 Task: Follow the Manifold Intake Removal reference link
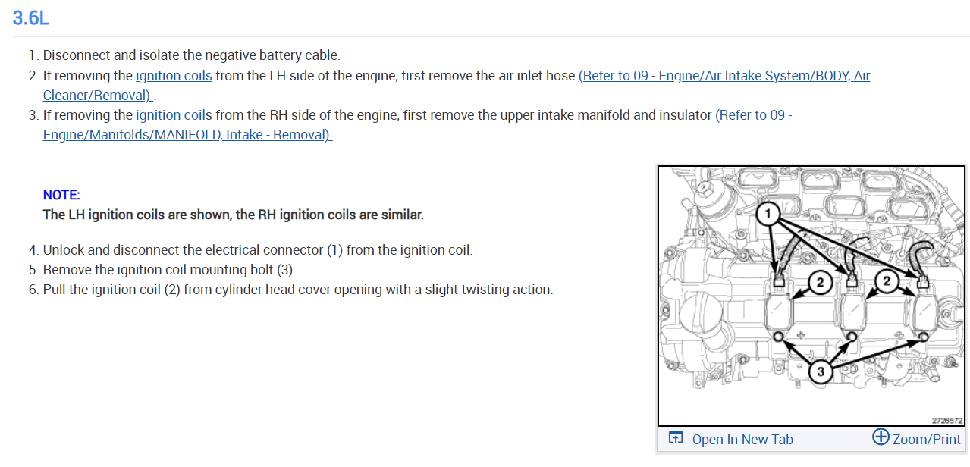tap(187, 135)
